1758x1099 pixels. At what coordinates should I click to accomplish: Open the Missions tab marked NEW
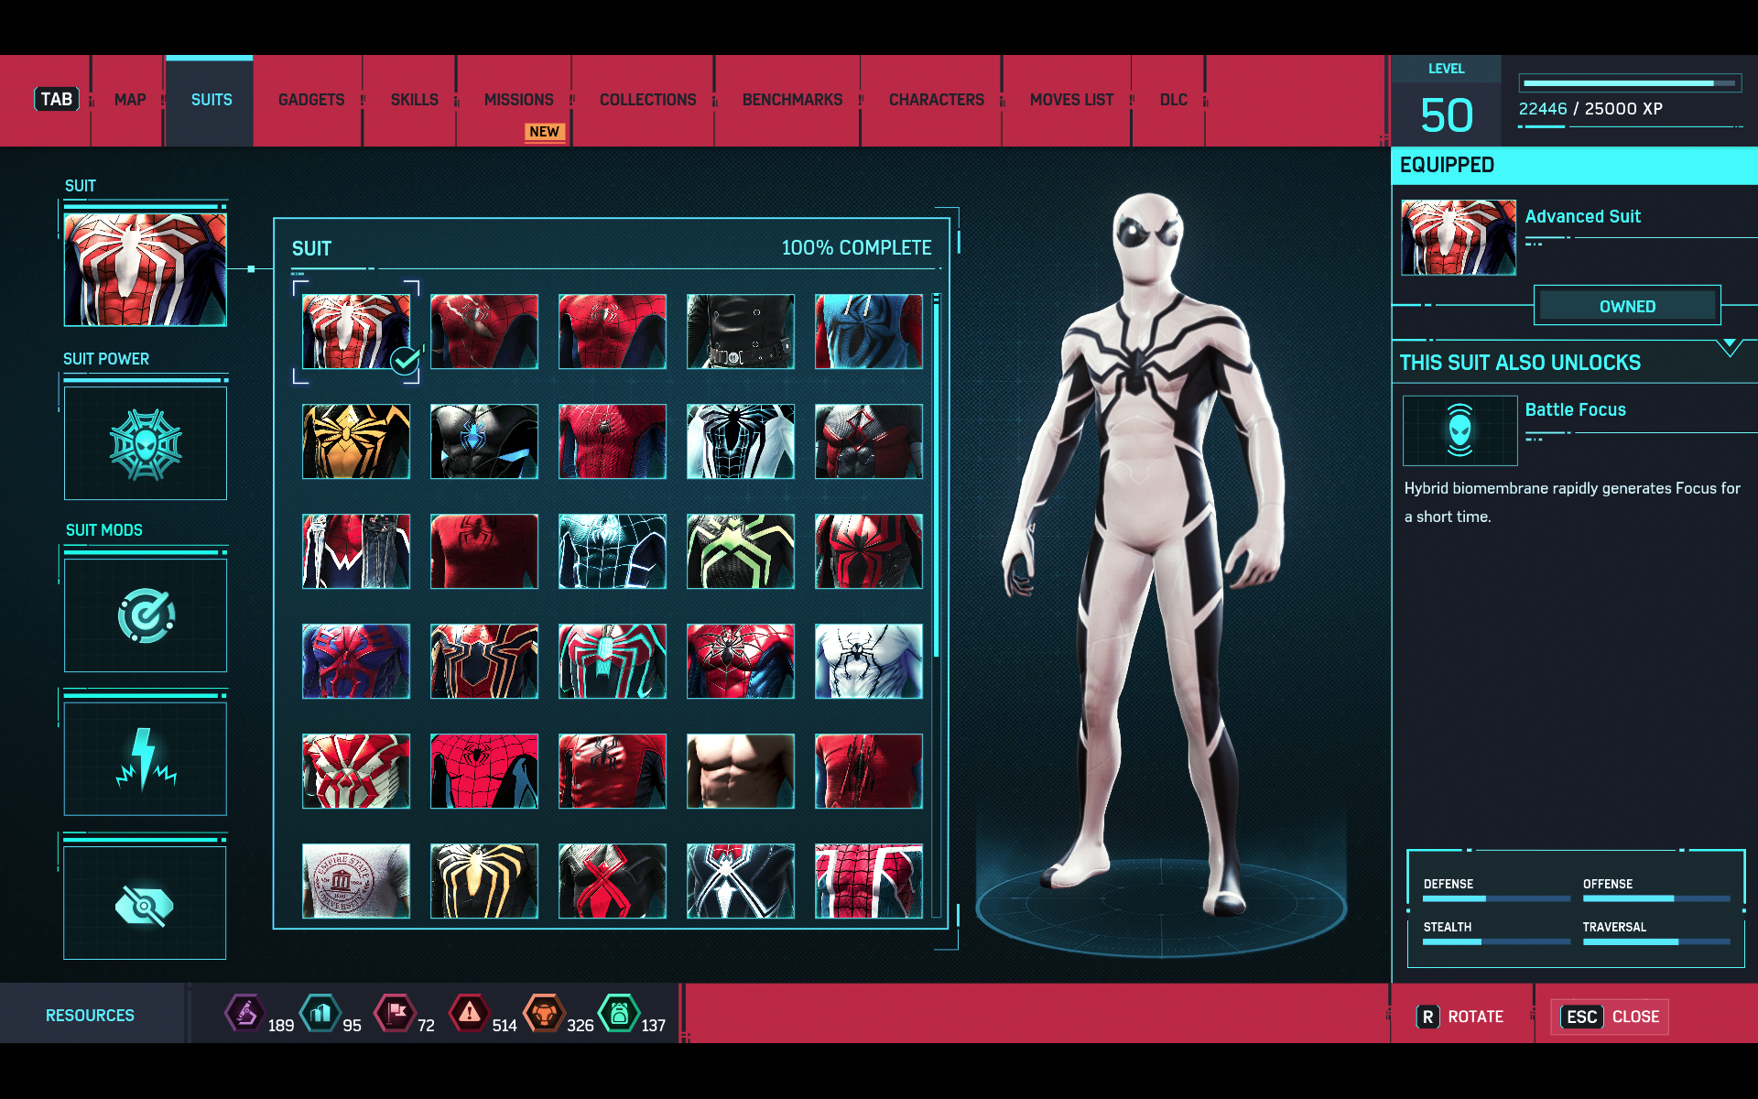click(x=518, y=100)
